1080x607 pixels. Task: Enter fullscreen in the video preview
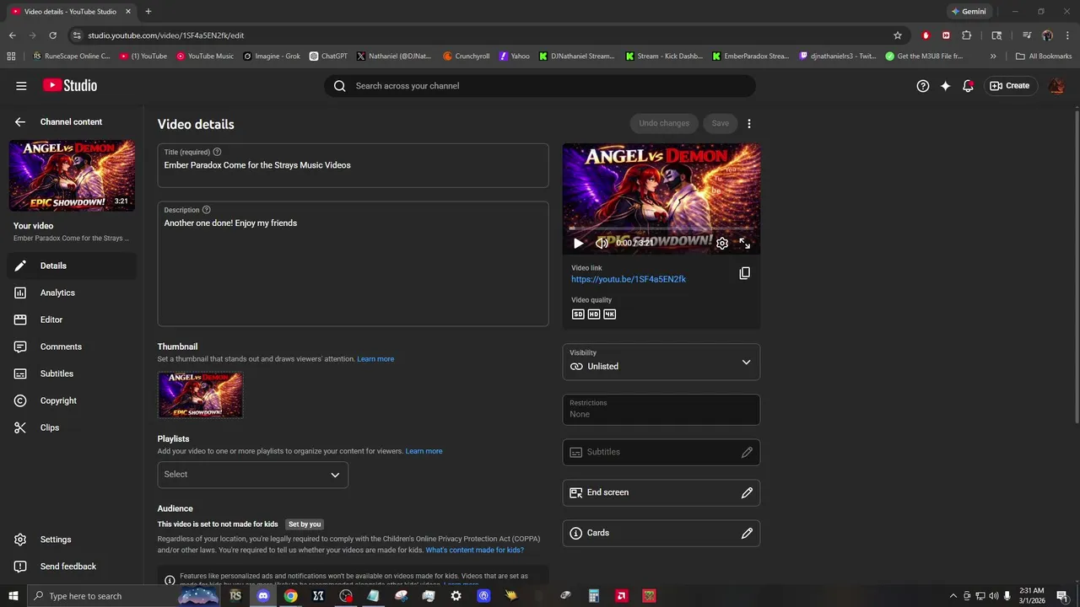745,244
